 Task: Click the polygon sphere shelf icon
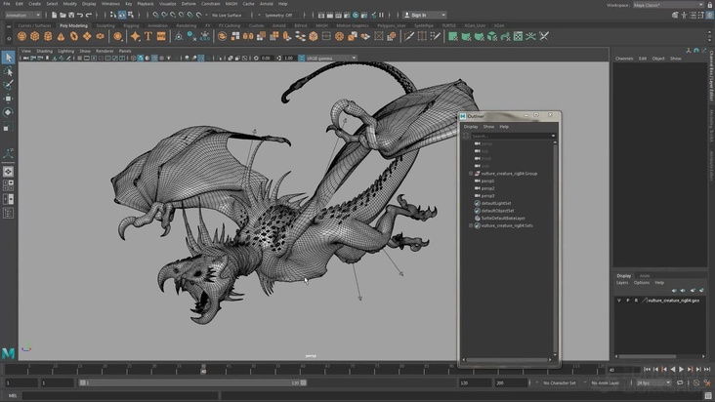(21, 36)
